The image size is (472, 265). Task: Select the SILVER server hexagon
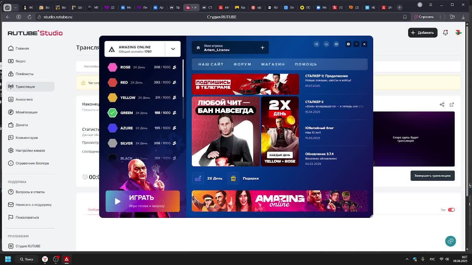click(112, 143)
